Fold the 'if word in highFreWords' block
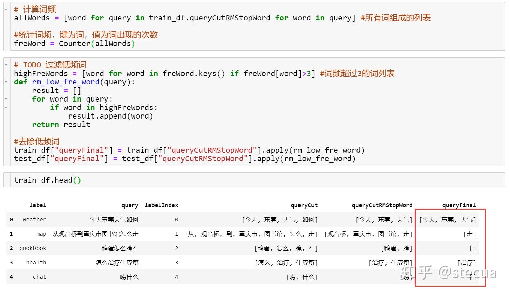The image size is (510, 293). (6, 108)
